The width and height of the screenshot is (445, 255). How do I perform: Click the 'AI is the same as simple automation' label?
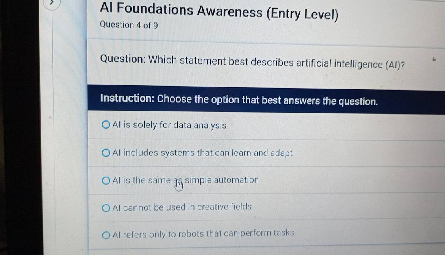(185, 180)
